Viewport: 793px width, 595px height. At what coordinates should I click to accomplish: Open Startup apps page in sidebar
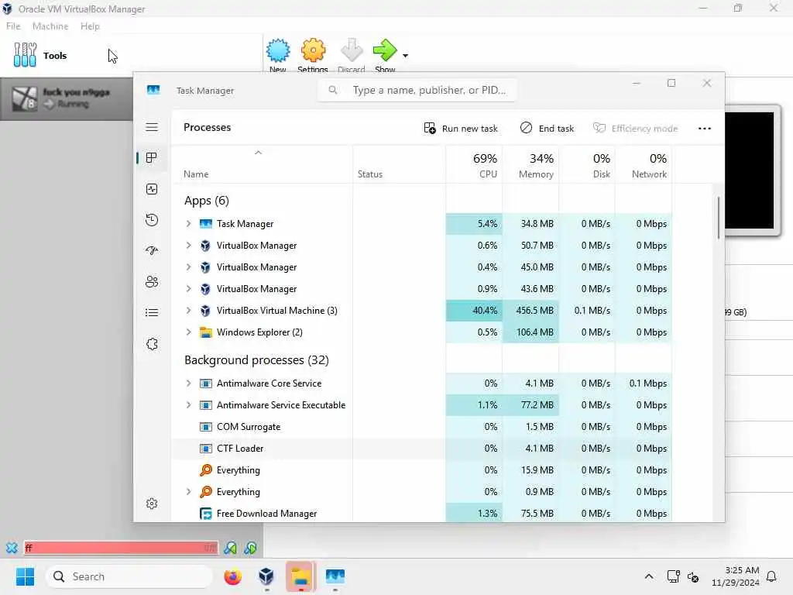tap(152, 251)
